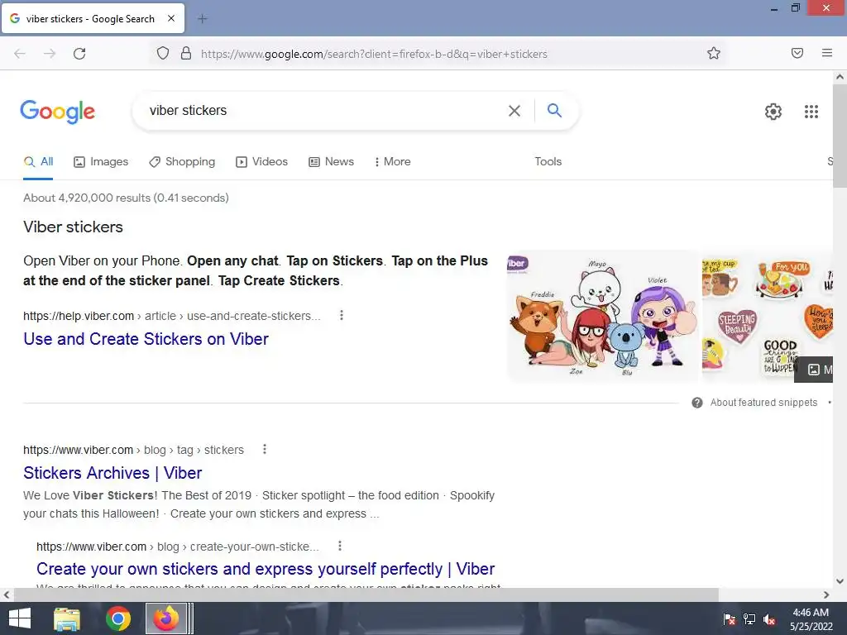Screen dimensions: 847x635
Task: Click the horizontal scrollbar thumb
Action: pos(366,594)
